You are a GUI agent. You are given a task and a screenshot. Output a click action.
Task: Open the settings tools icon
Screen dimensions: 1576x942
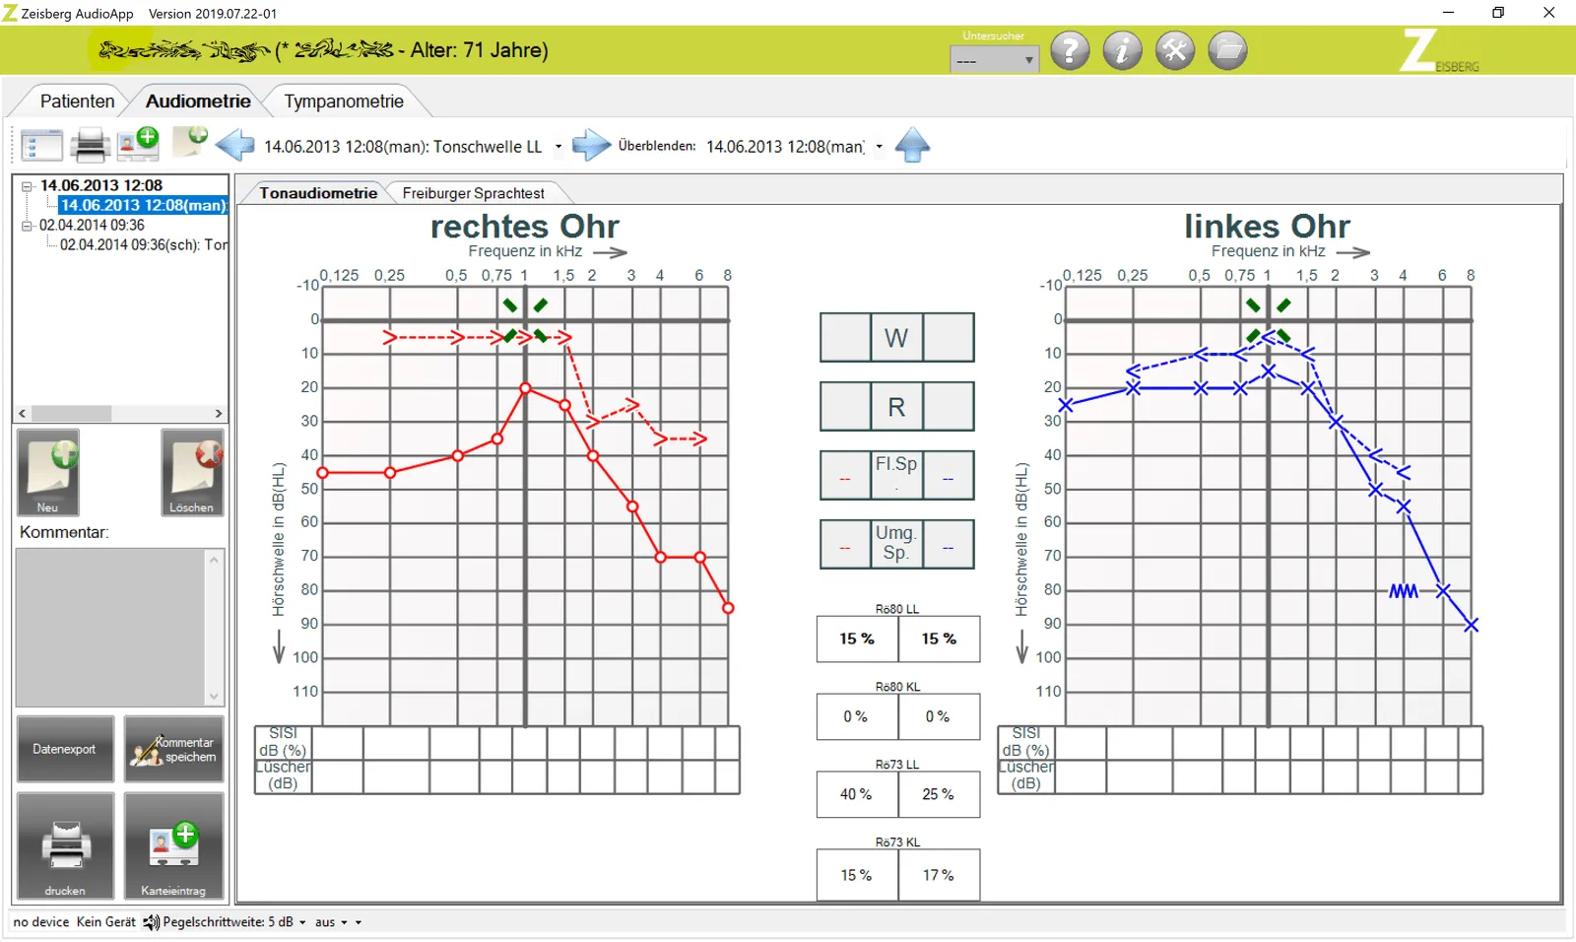coord(1175,50)
